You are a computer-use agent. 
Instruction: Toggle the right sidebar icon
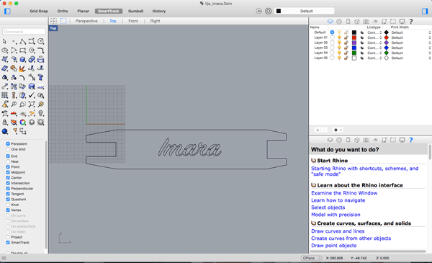click(425, 11)
